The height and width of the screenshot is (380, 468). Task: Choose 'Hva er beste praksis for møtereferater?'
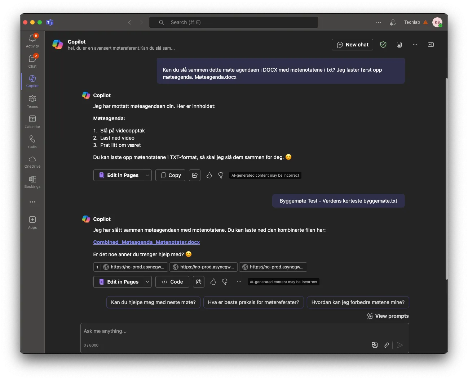click(x=253, y=302)
